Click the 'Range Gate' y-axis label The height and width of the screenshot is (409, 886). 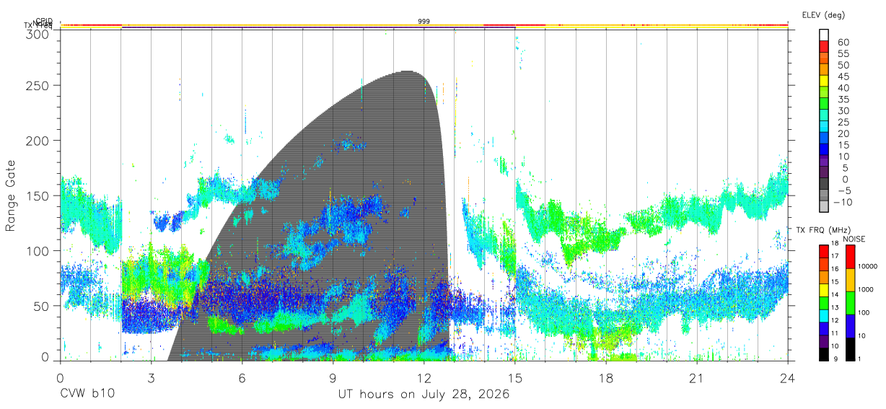pyautogui.click(x=11, y=195)
